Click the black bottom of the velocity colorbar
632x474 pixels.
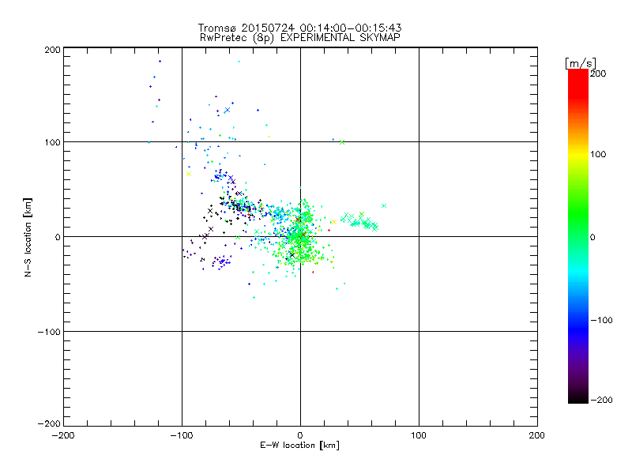pos(578,397)
